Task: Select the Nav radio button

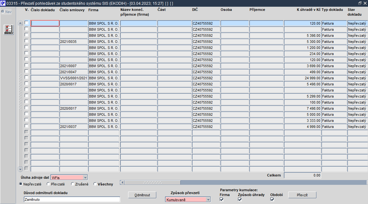Action: click(x=3, y=12)
